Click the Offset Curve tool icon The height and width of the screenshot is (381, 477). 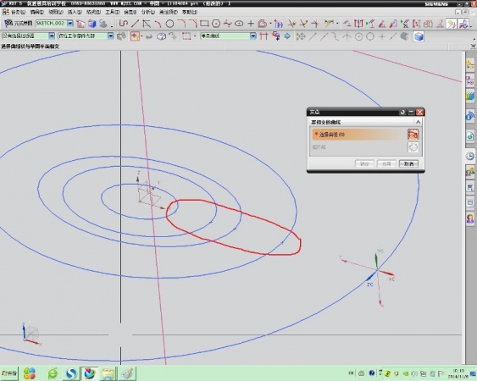pyautogui.click(x=262, y=24)
